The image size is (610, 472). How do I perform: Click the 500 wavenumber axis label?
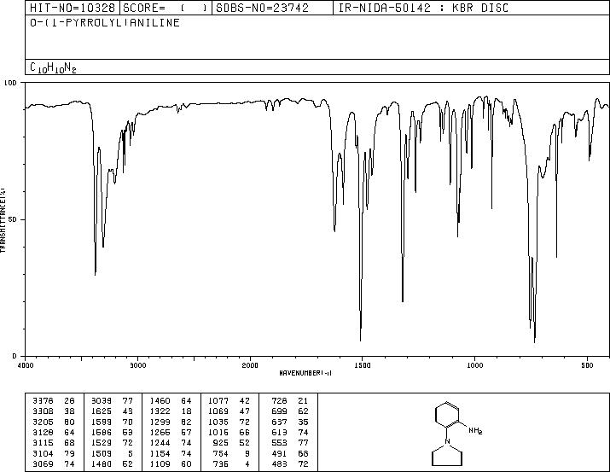click(588, 365)
